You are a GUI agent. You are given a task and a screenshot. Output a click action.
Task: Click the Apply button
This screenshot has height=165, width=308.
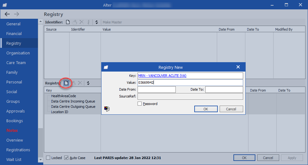tap(292, 158)
